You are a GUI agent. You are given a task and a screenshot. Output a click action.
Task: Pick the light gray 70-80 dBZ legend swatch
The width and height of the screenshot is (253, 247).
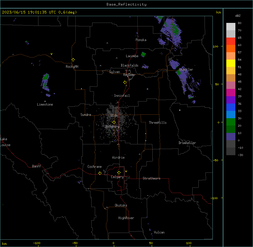pos(231,27)
